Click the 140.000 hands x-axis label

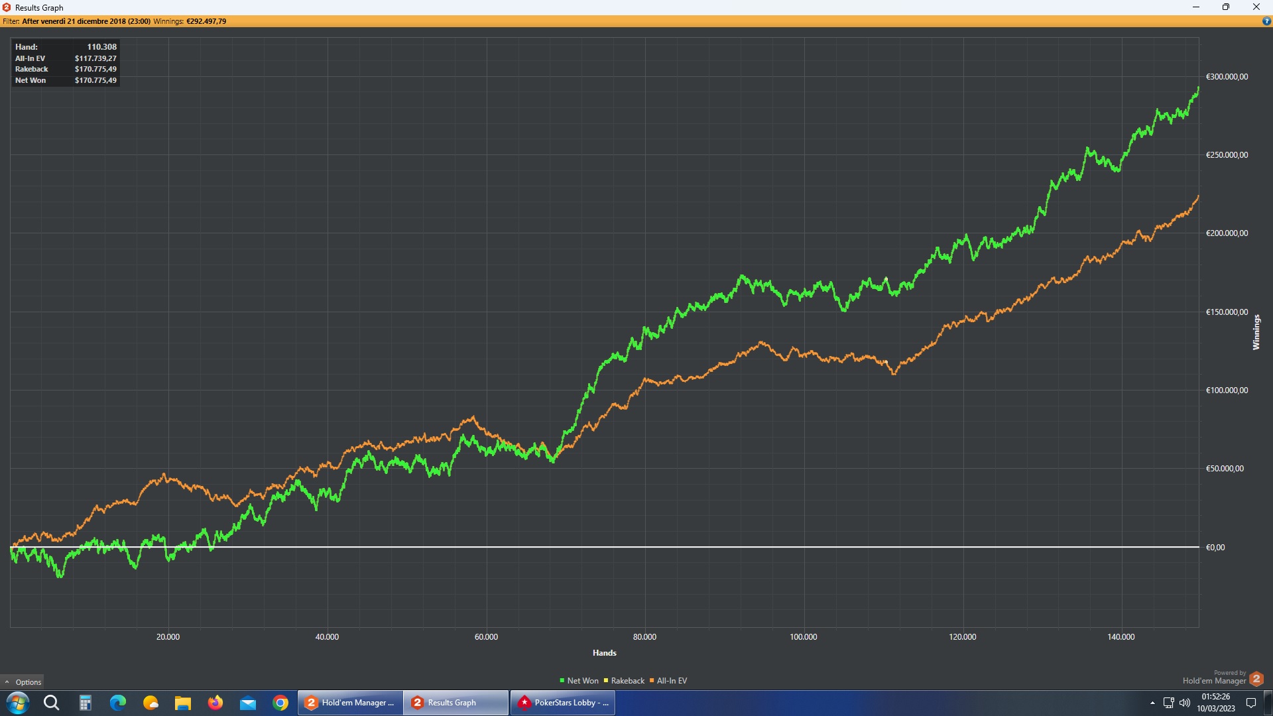click(1121, 637)
